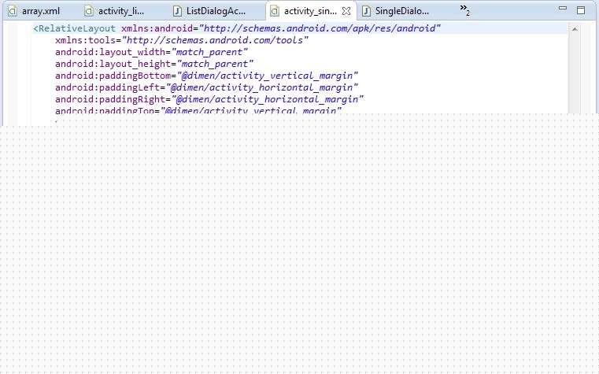Click the Java file icon on SingleDialo tab
599x374 pixels.
point(366,12)
